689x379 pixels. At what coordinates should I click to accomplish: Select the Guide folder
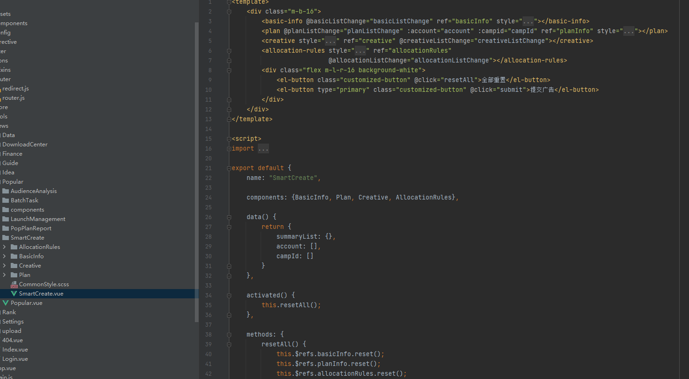(x=10, y=163)
